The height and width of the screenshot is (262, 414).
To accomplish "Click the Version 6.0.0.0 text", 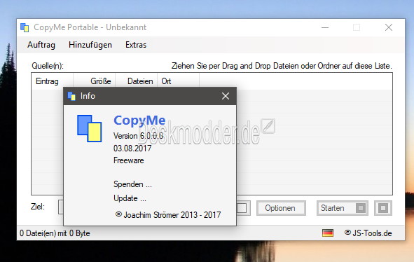I will click(x=139, y=136).
